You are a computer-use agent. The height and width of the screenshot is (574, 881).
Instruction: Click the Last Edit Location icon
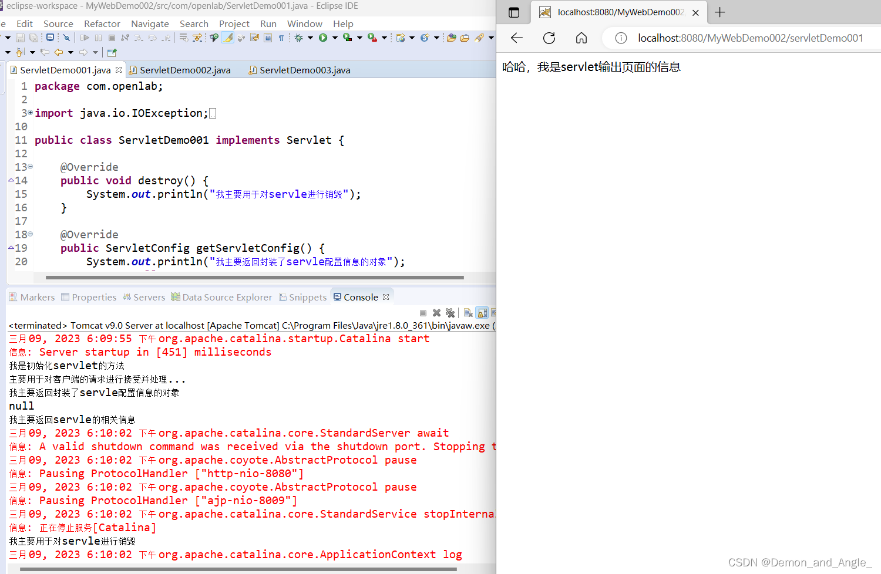[x=45, y=52]
